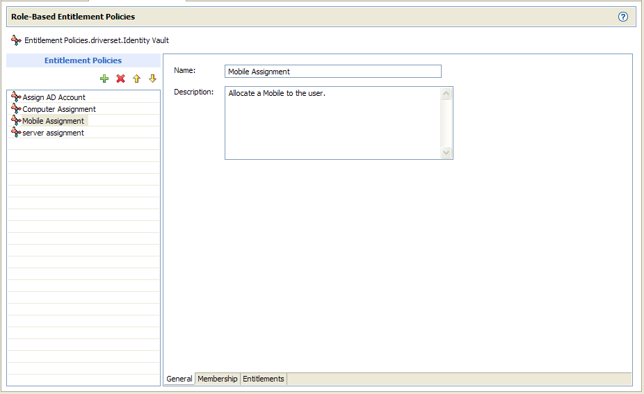
Task: Click into the Name input field
Action: click(333, 72)
